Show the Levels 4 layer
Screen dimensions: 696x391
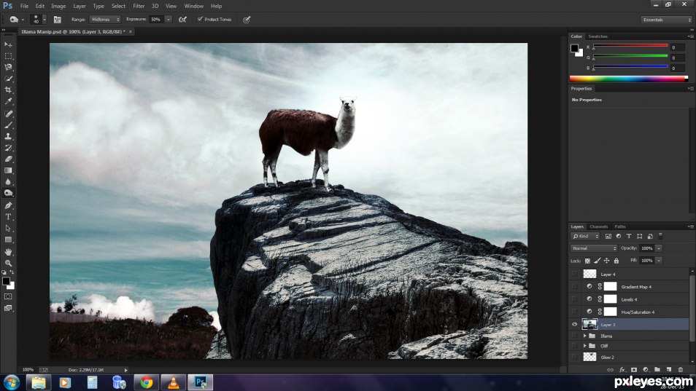574,299
